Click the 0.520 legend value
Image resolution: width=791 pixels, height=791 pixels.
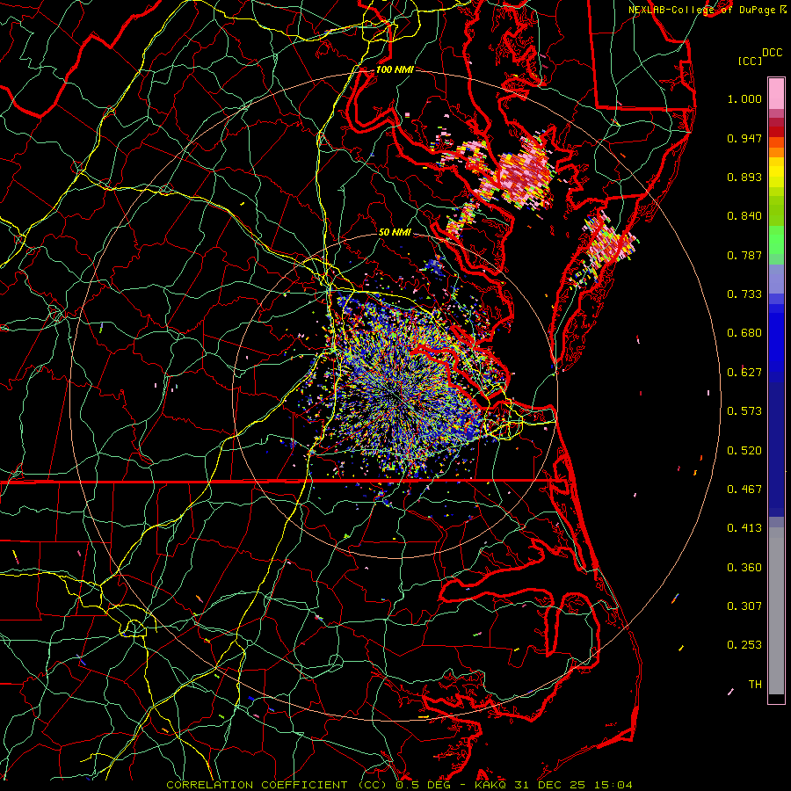coord(744,451)
